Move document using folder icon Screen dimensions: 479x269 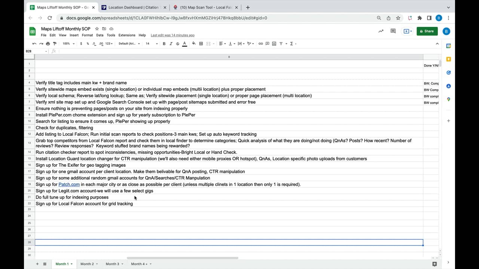(x=104, y=29)
